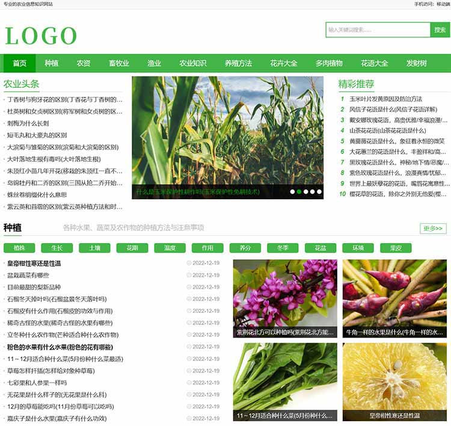Click the 更多>> link in 种植 section
The width and height of the screenshot is (451, 426).
coord(433,229)
